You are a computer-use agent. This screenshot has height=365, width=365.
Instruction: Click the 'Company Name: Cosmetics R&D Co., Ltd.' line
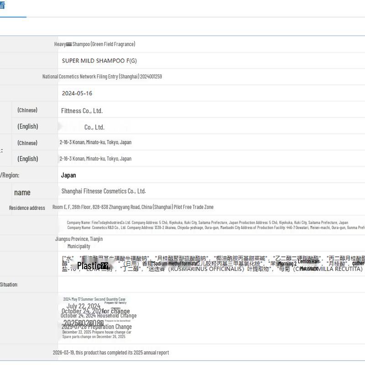pyautogui.click(x=97, y=227)
